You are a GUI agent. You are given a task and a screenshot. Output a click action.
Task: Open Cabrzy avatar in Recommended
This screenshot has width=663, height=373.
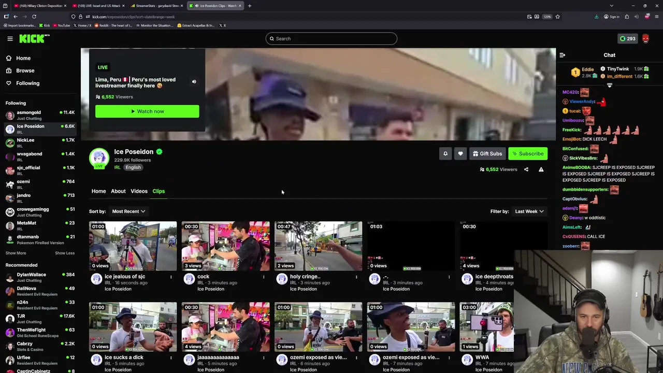(10, 347)
